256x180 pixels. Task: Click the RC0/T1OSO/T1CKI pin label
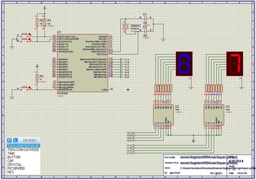click(67, 37)
